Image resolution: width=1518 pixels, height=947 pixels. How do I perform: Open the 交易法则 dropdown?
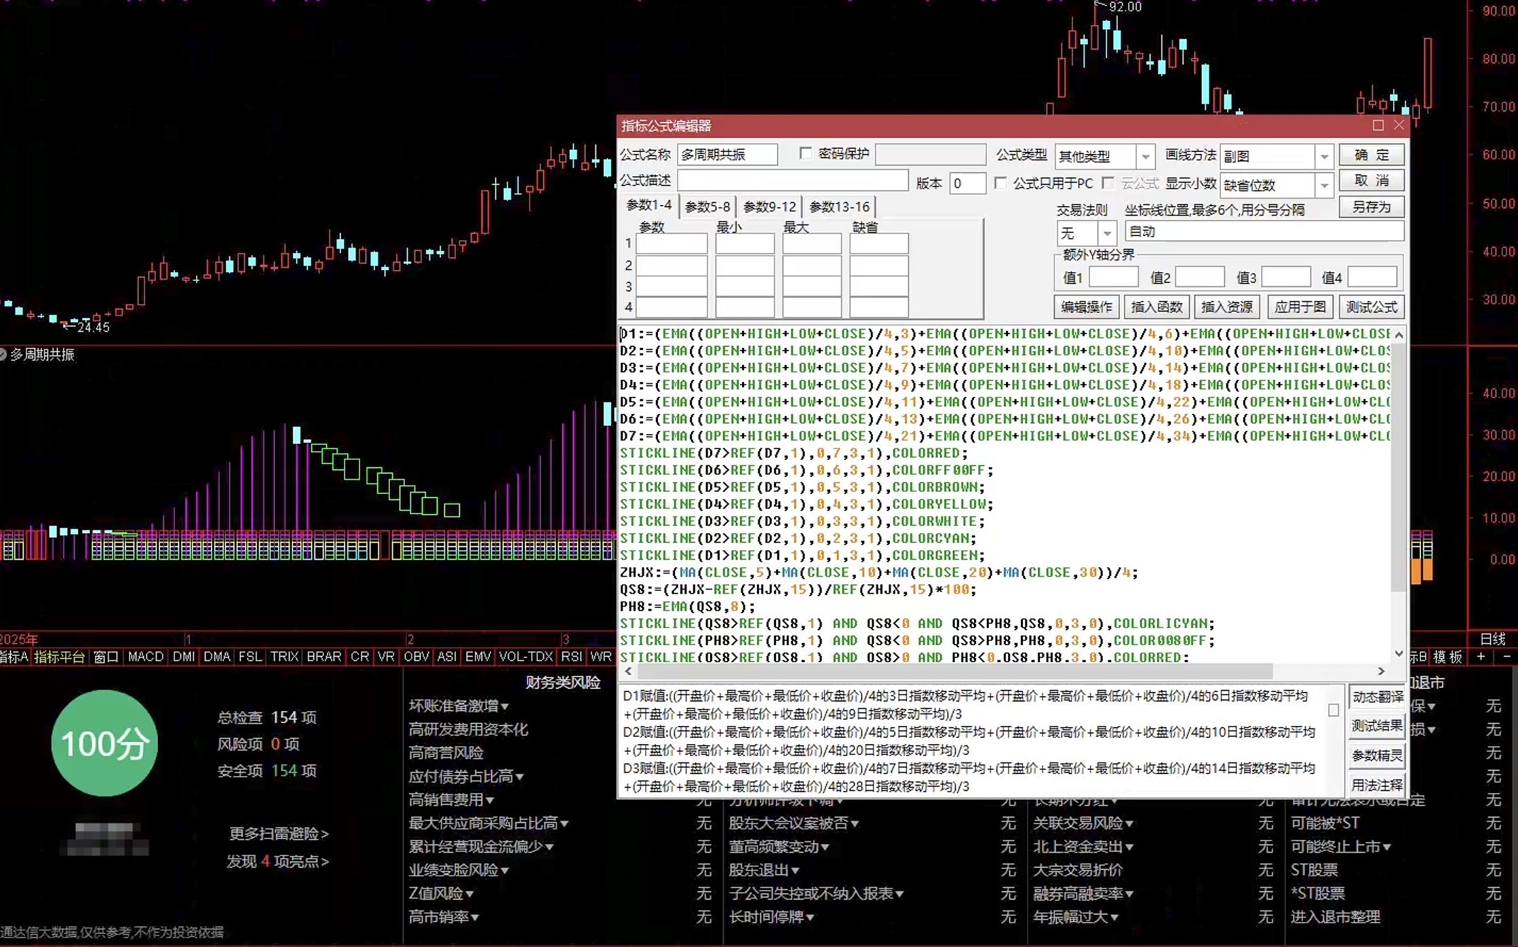click(x=1107, y=233)
